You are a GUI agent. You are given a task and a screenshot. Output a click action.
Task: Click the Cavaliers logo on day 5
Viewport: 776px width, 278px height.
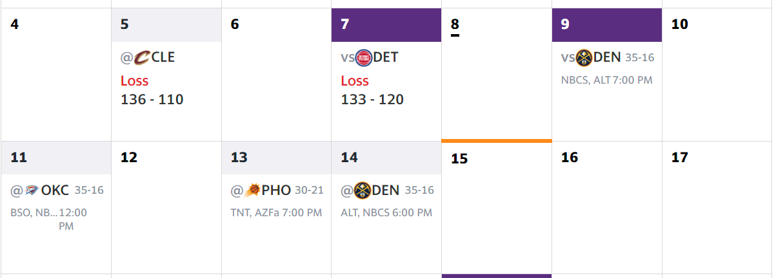[141, 58]
